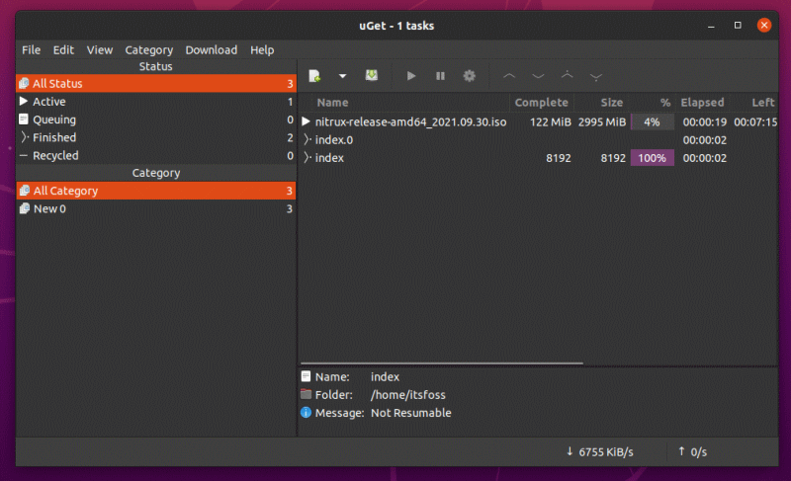
Task: Click the active play icon beside nitrux iso
Action: (306, 121)
